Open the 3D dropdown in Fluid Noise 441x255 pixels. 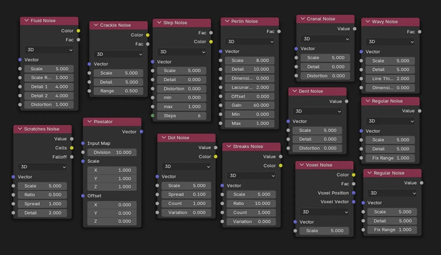pyautogui.click(x=49, y=50)
